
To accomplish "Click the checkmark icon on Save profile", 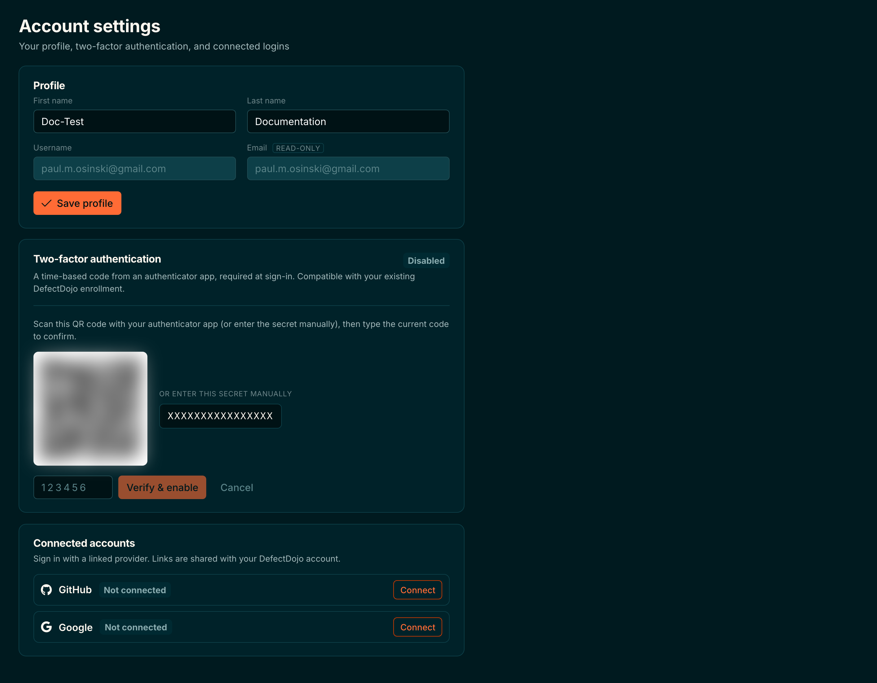I will pyautogui.click(x=46, y=203).
